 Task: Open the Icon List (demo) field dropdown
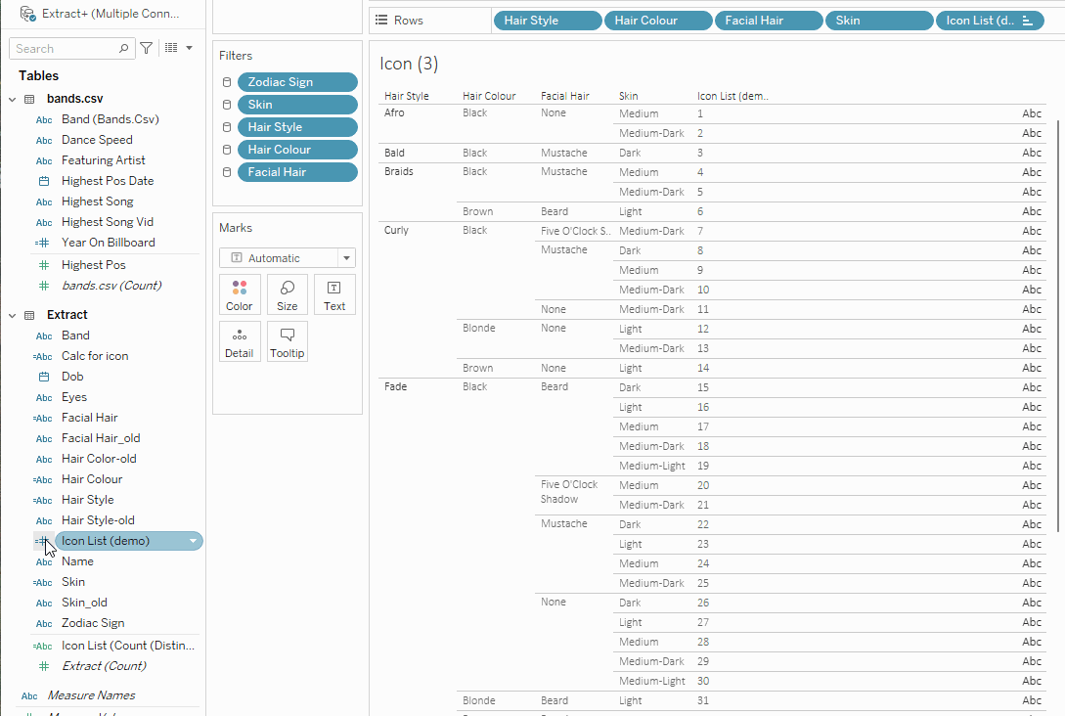(x=193, y=542)
